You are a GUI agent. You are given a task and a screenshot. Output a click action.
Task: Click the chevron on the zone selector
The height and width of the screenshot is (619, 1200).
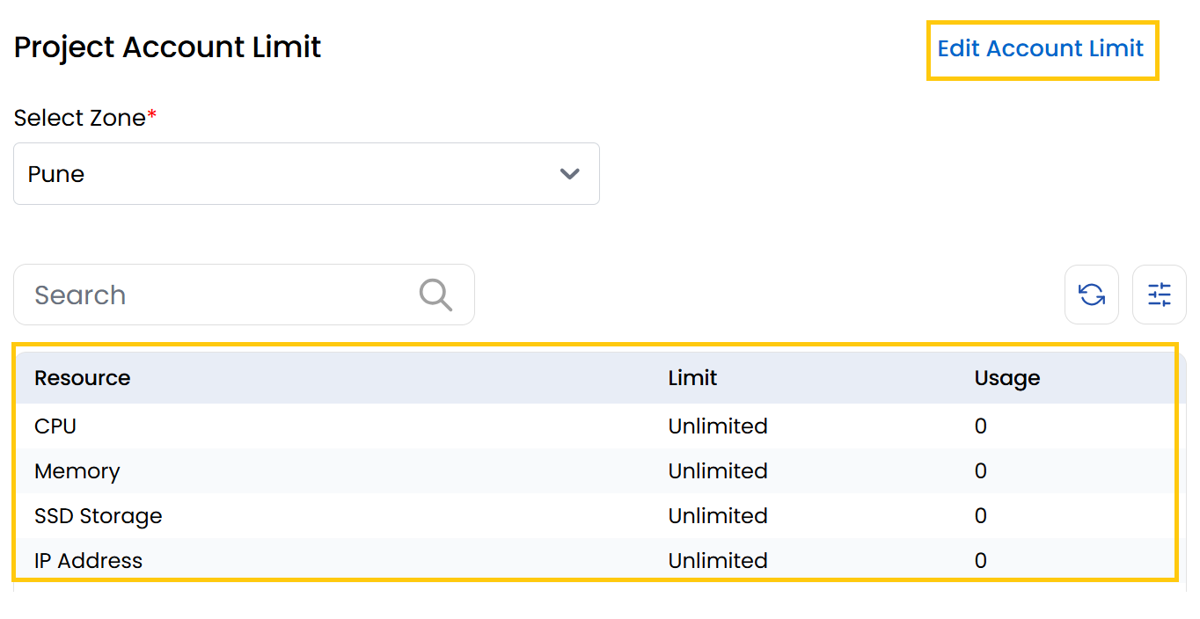tap(569, 173)
